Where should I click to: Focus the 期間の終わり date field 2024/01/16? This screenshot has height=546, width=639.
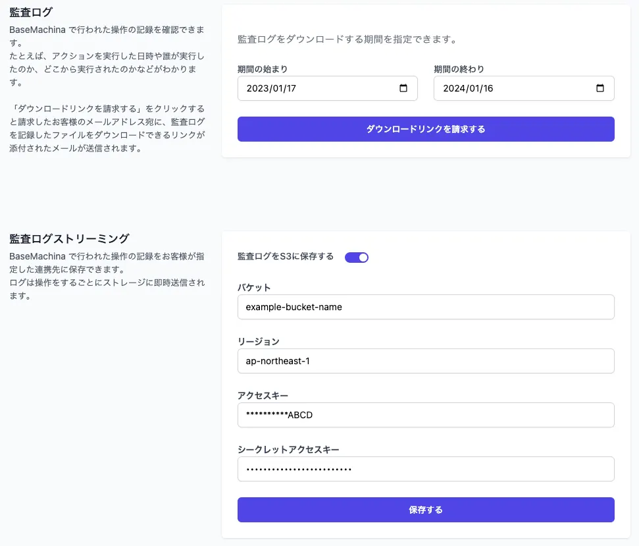(x=524, y=88)
